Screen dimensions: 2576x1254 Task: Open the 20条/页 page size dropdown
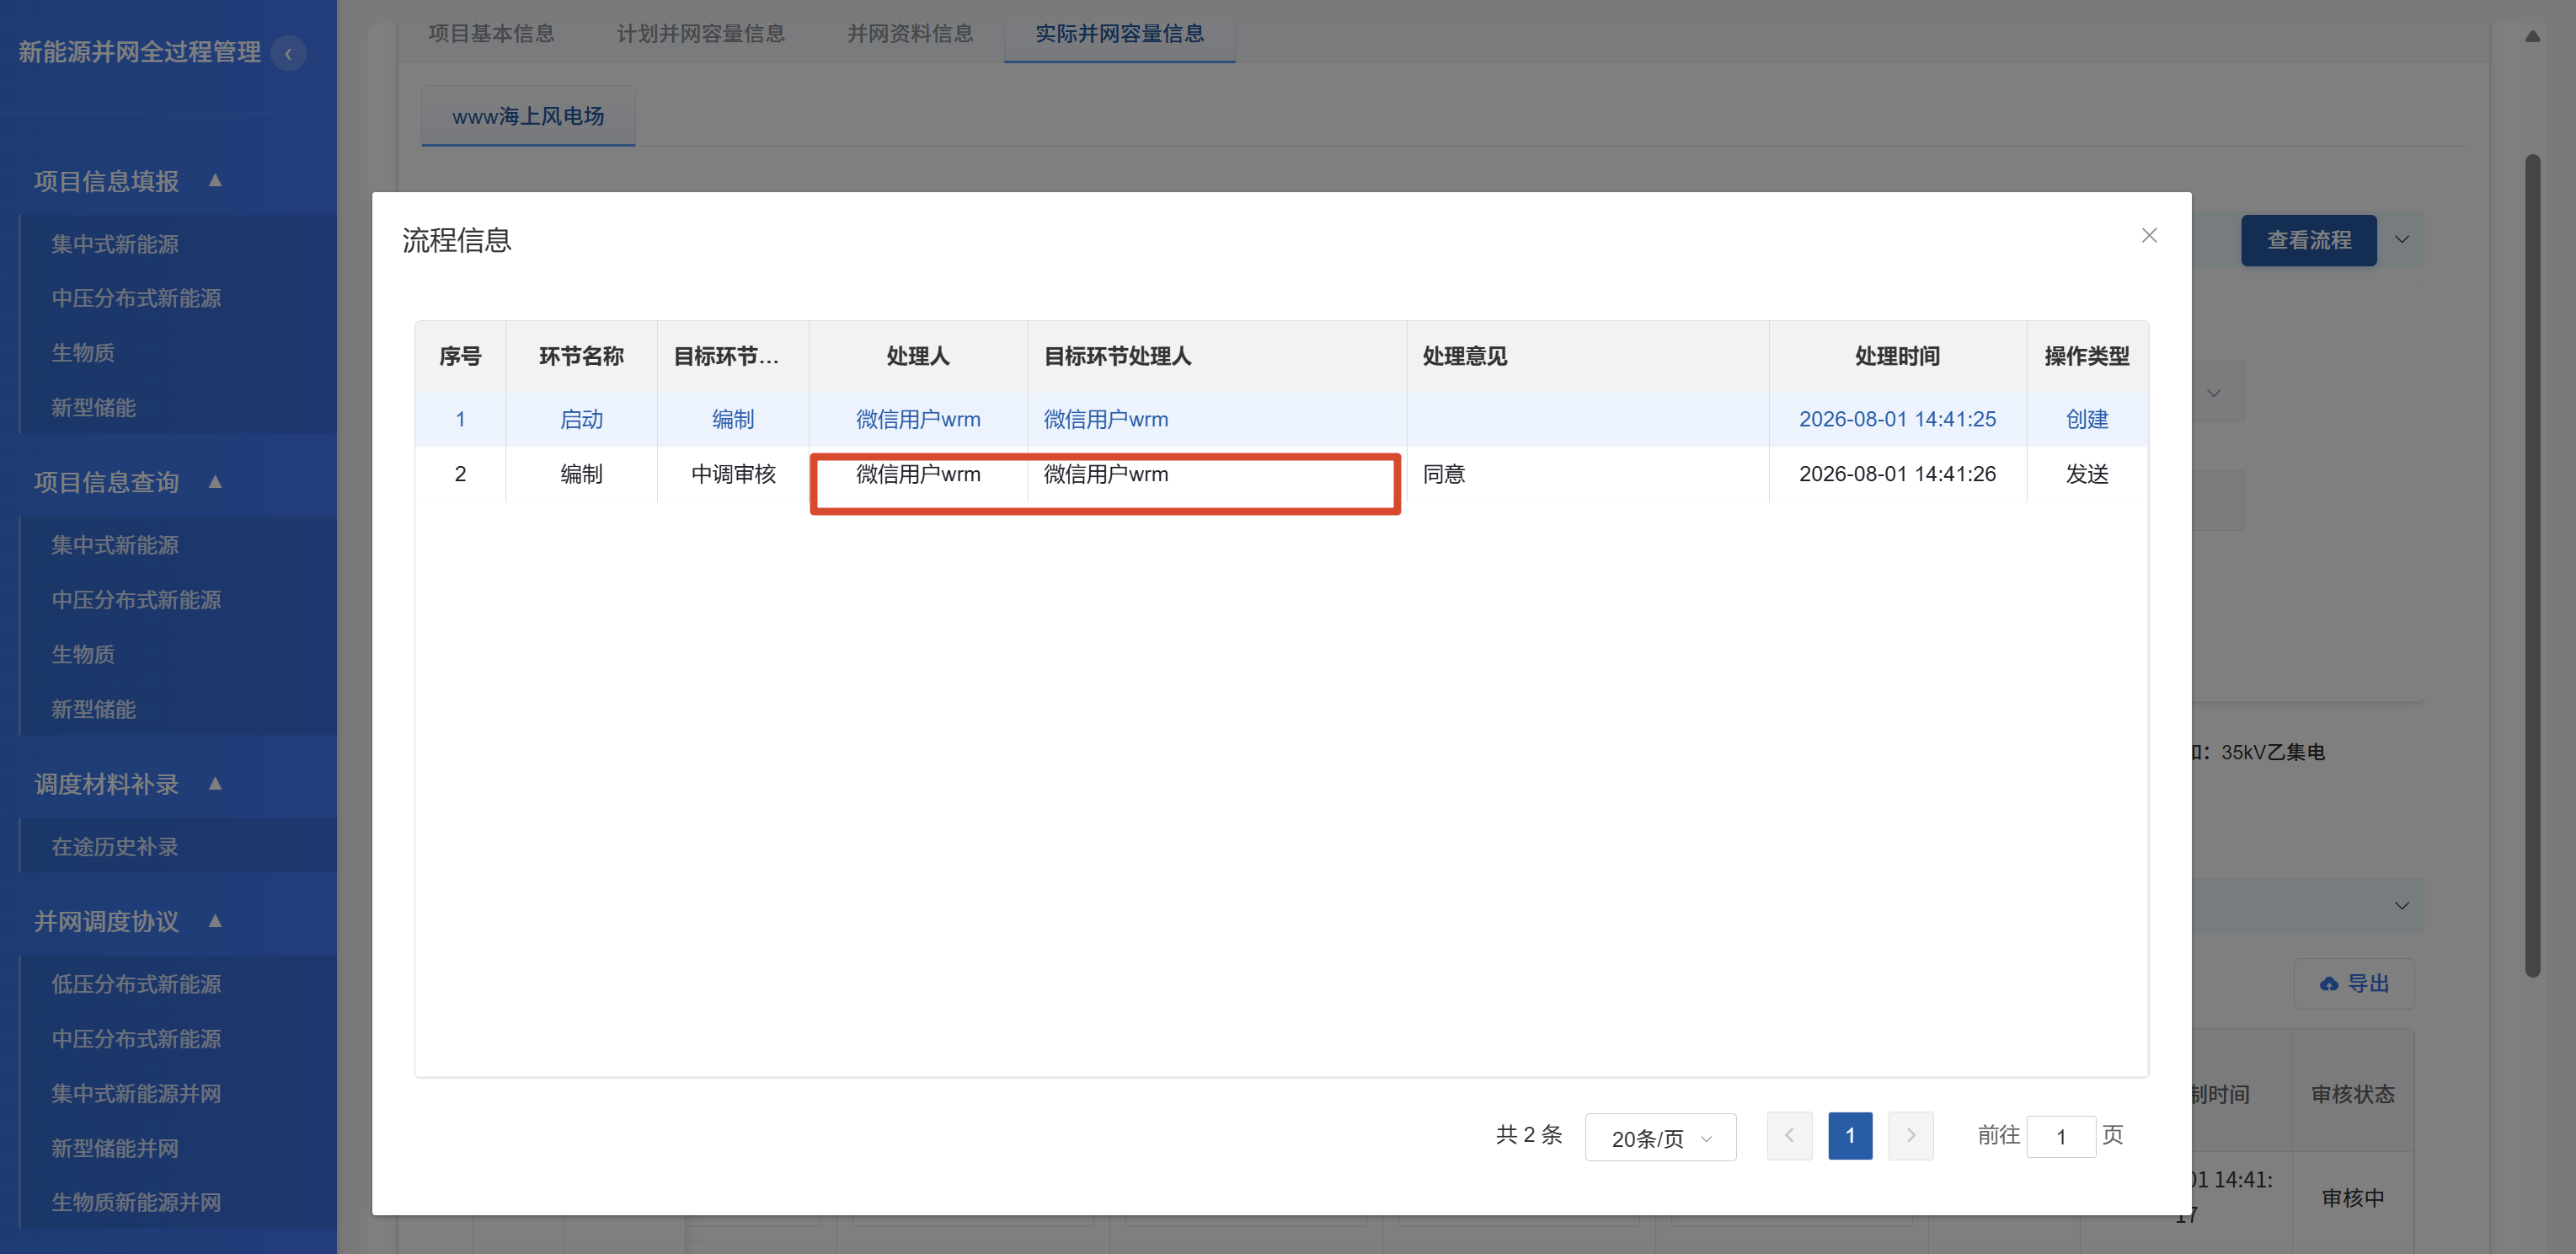tap(1660, 1138)
